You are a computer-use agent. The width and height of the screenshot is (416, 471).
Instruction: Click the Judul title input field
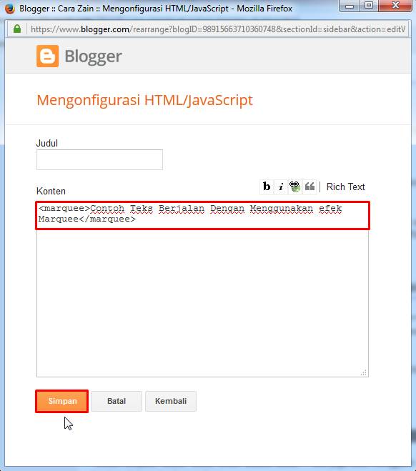tap(100, 159)
